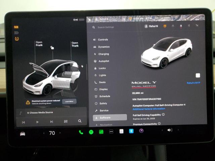Open the Service settings menu

point(102,111)
